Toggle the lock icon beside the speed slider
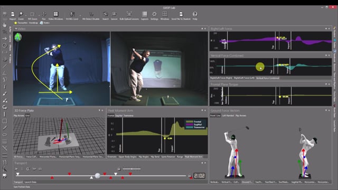This screenshot has width=338, height=190. pos(119,169)
